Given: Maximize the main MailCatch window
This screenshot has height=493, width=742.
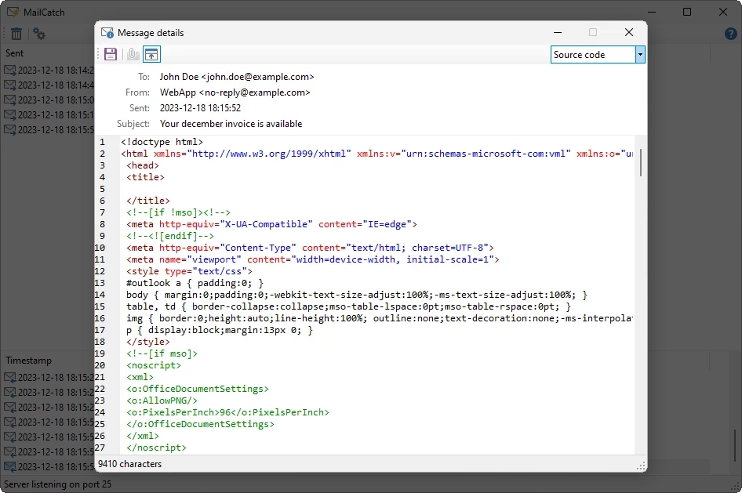Looking at the screenshot, I should pyautogui.click(x=687, y=12).
